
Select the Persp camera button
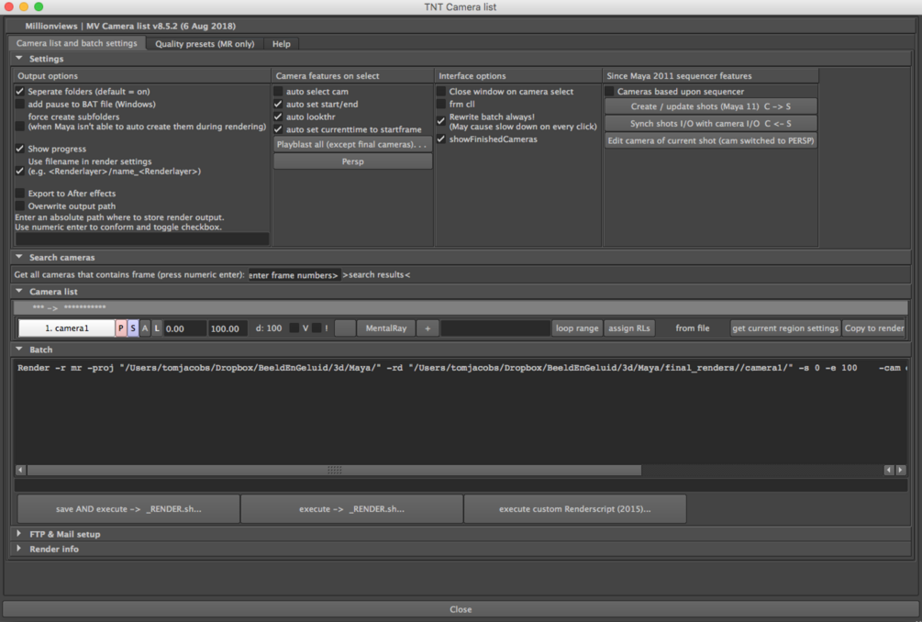coord(352,160)
